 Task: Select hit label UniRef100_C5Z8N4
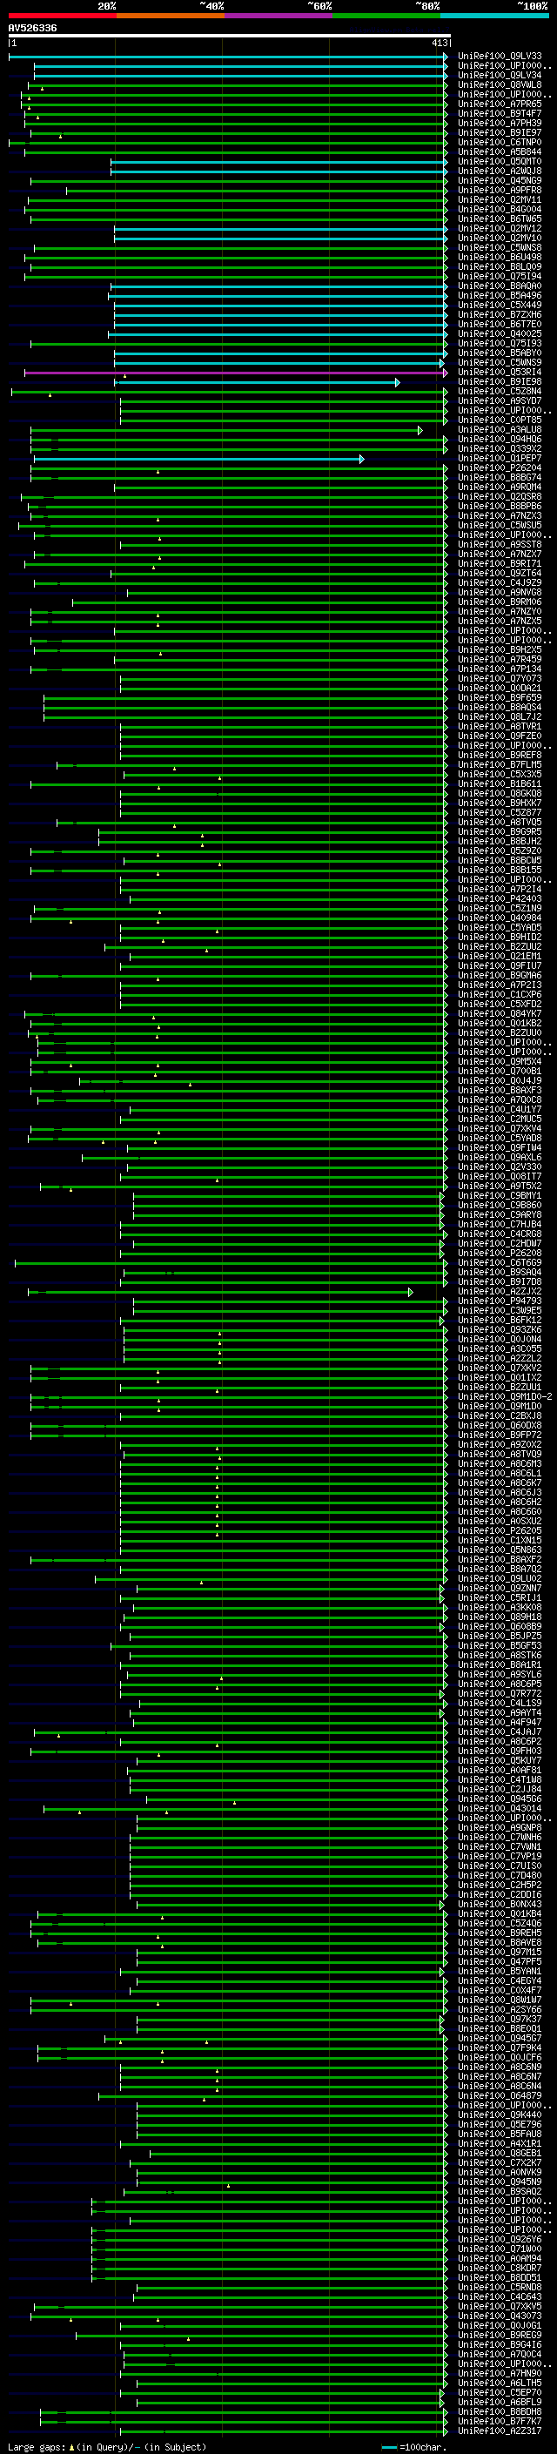point(500,392)
